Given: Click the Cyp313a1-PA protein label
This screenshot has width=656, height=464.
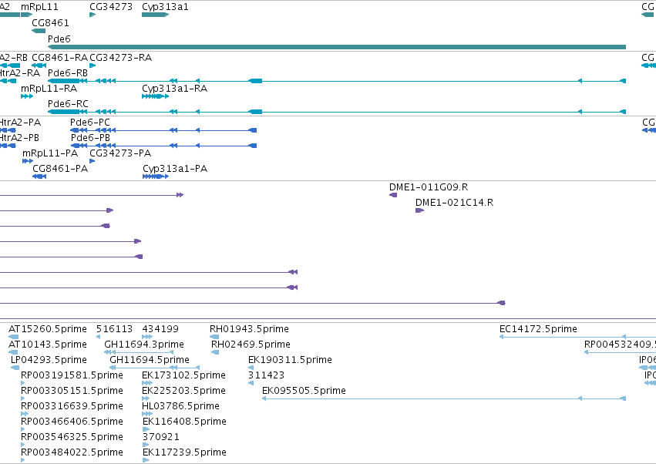Looking at the screenshot, I should click(175, 169).
